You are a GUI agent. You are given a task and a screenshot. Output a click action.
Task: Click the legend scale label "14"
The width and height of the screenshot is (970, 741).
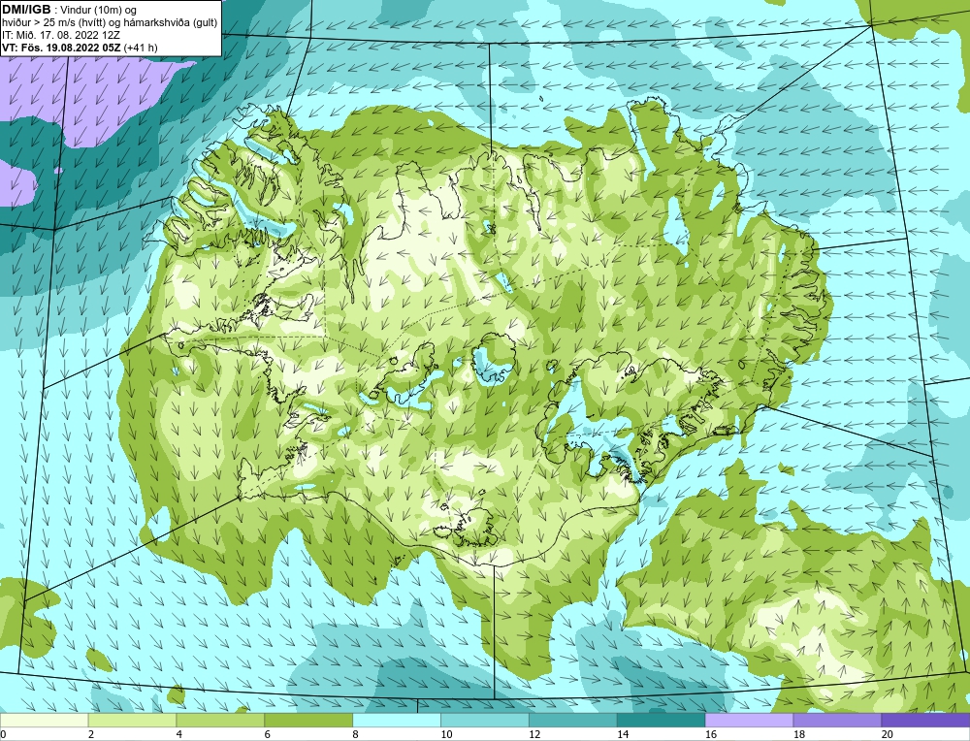click(x=623, y=734)
